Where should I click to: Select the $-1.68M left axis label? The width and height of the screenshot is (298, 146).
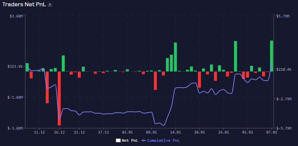[x=15, y=97]
